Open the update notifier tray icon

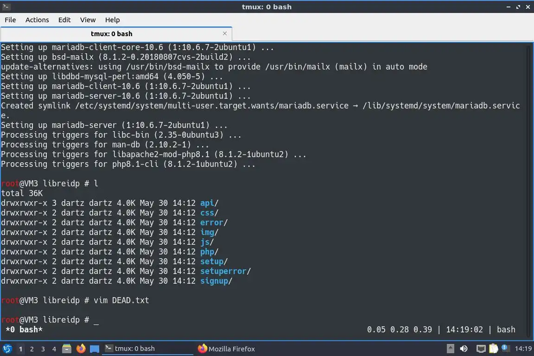(x=505, y=349)
